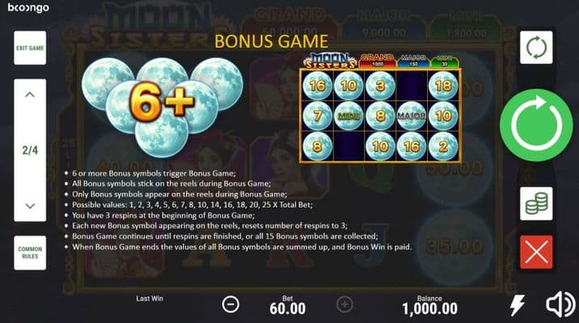Click the MAJOR moon in bonus grid
This screenshot has width=579, height=323.
(x=412, y=116)
